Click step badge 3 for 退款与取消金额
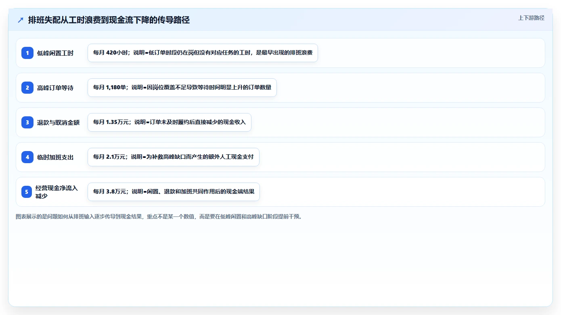This screenshot has width=561, height=315. point(27,122)
